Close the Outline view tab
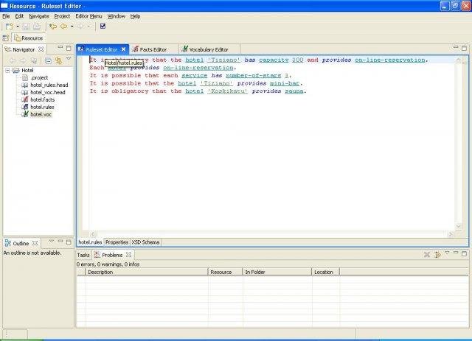This screenshot has width=472, height=341. pyautogui.click(x=35, y=243)
